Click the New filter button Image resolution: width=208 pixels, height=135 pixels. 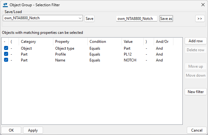[x=196, y=92]
